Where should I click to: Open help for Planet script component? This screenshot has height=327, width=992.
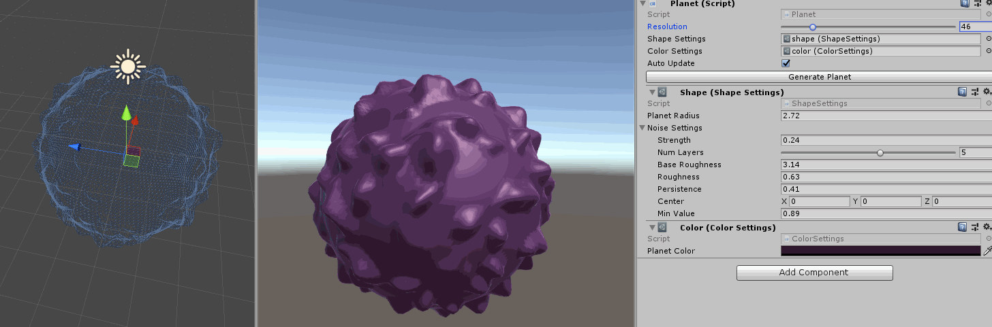[x=965, y=3]
